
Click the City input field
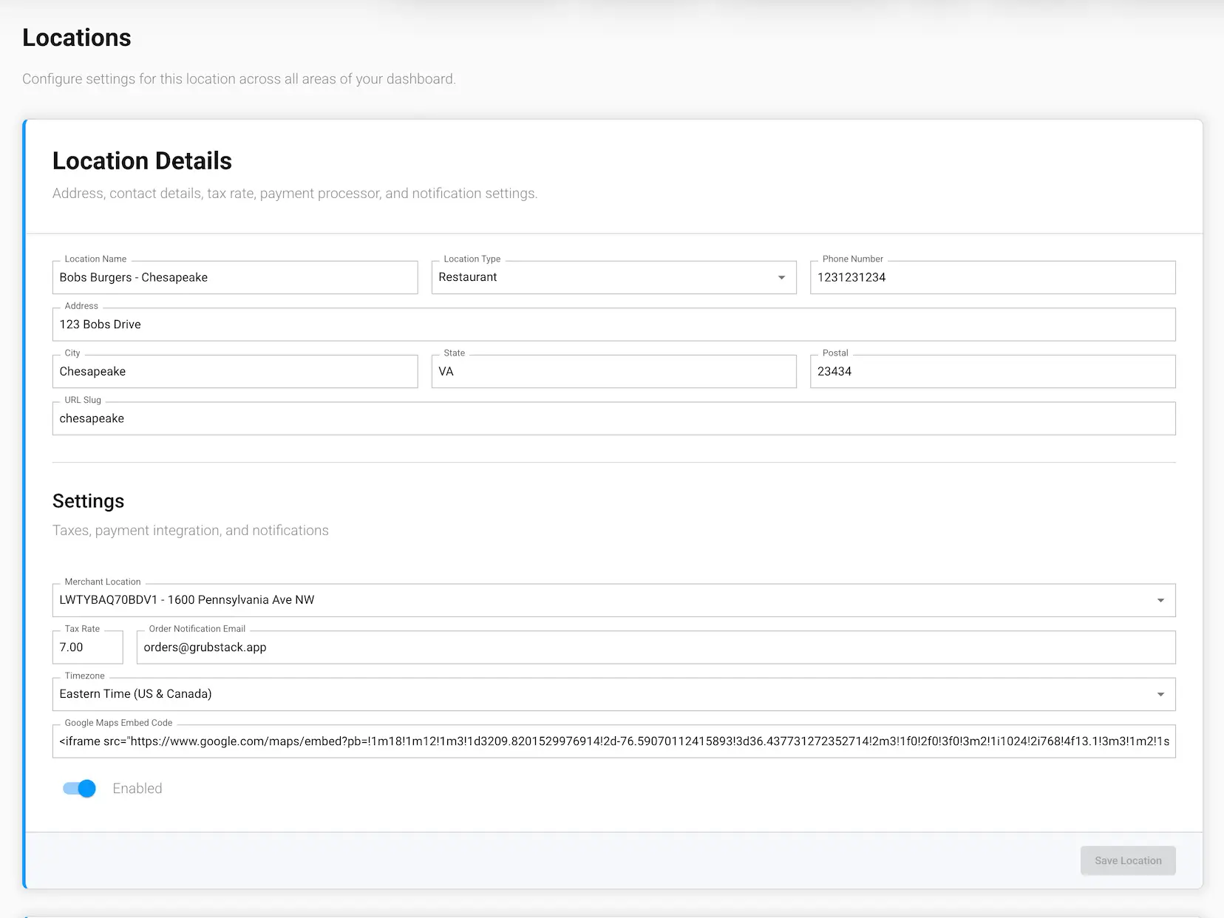235,372
